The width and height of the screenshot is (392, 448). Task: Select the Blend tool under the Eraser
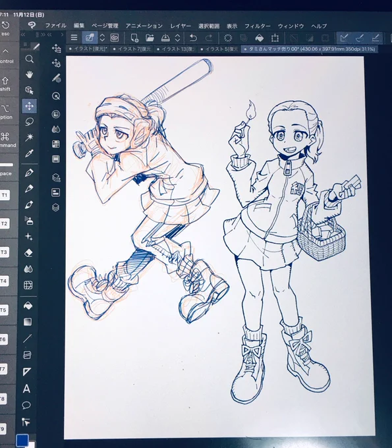click(28, 269)
